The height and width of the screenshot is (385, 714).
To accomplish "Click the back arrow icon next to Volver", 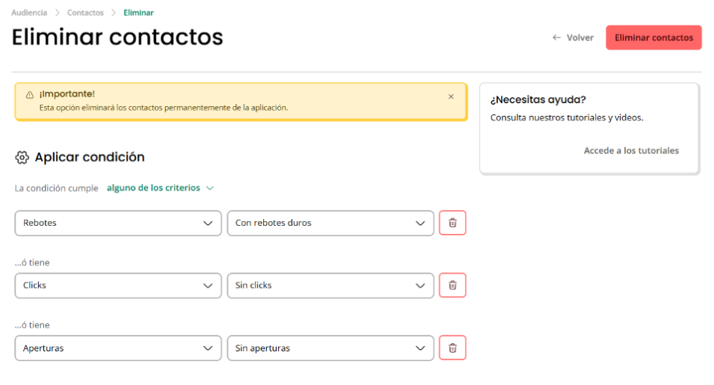I will (x=556, y=38).
